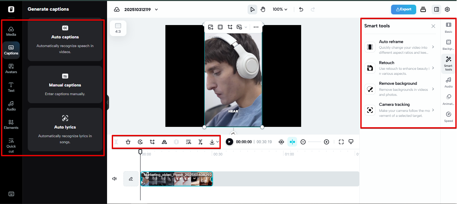Mute the video track's audio

click(x=114, y=179)
